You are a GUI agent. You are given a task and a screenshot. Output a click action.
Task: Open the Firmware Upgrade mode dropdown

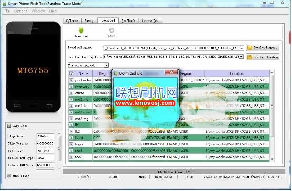click(106, 65)
